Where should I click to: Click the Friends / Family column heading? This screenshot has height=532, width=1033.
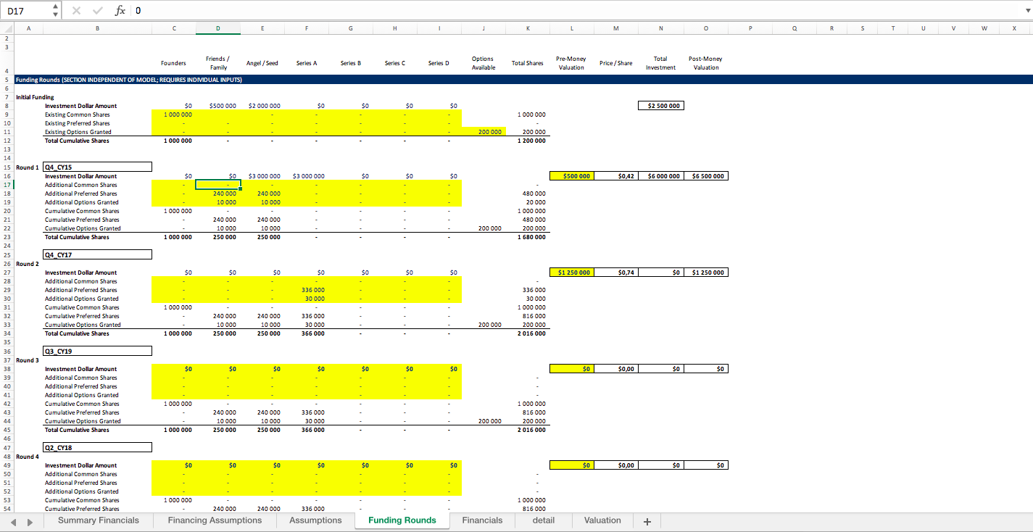tap(218, 63)
